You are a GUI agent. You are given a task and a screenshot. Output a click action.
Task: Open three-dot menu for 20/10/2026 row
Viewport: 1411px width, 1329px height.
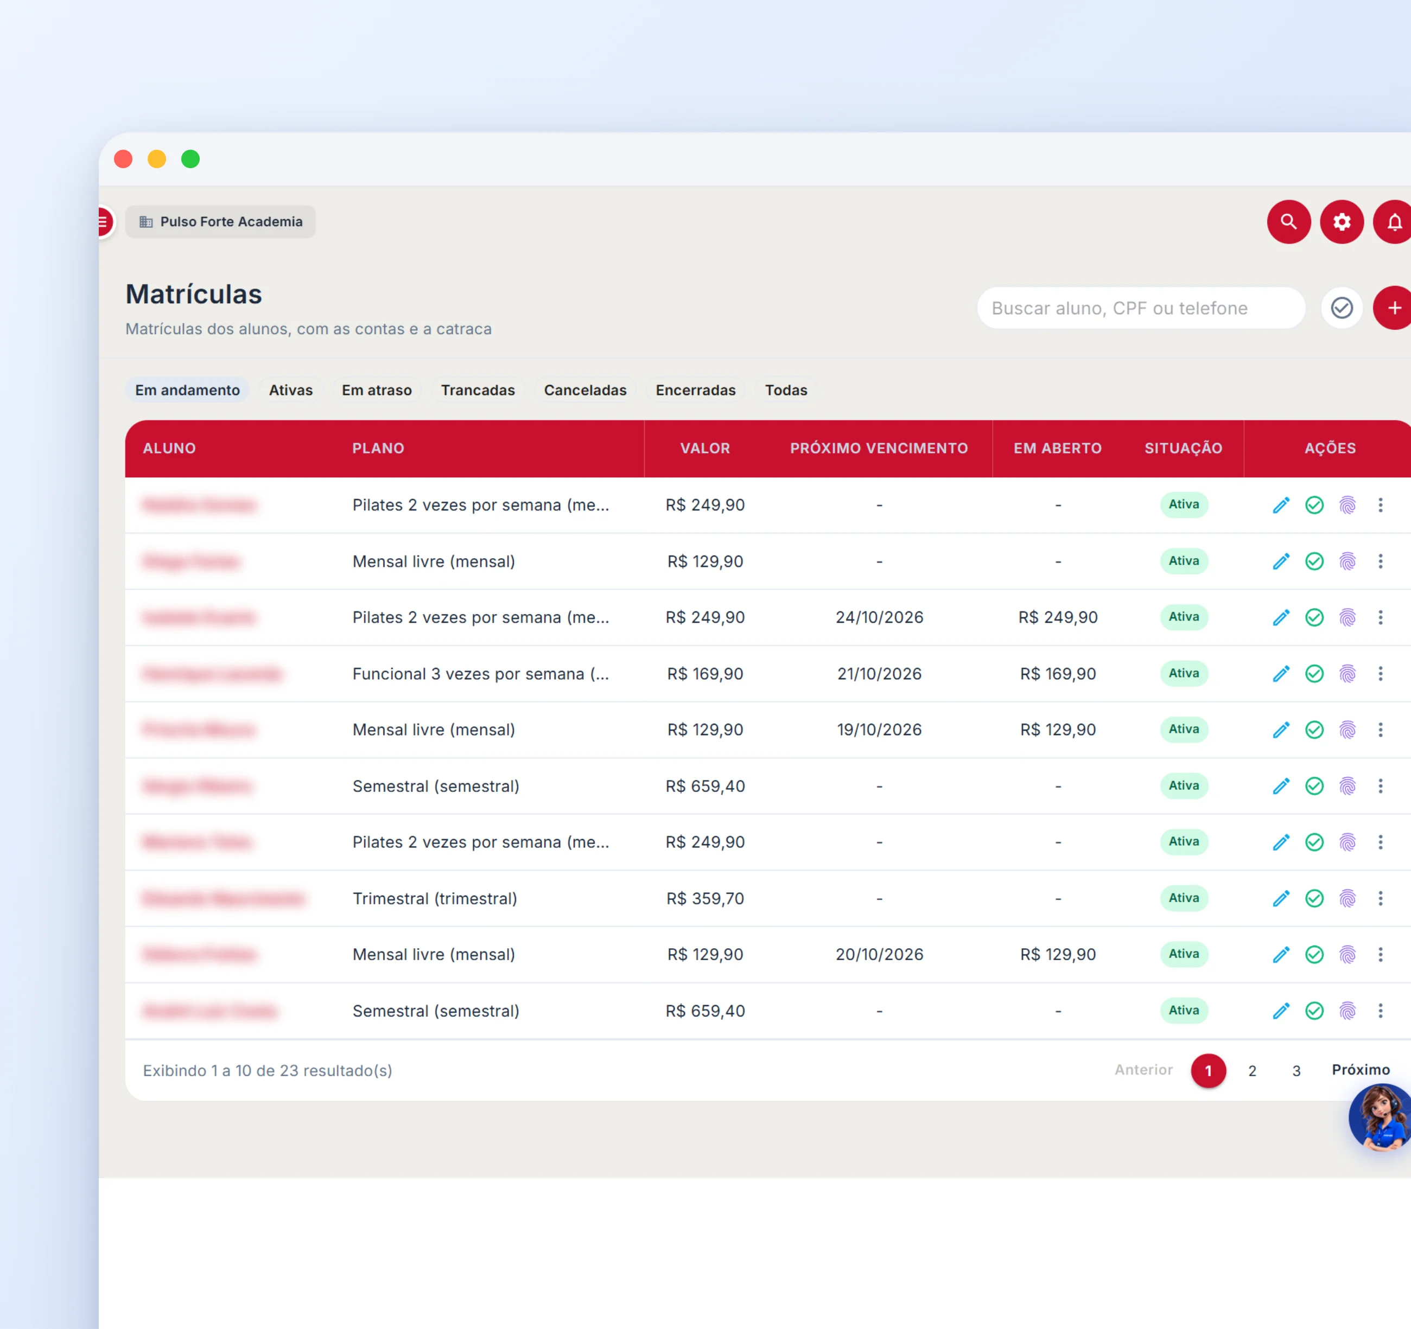pyautogui.click(x=1380, y=954)
